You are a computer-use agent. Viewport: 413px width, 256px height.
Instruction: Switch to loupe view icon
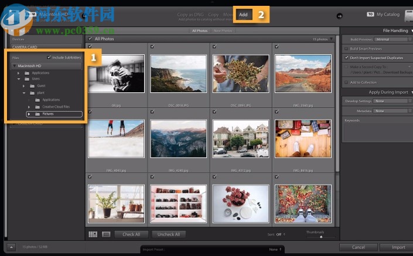coord(106,234)
